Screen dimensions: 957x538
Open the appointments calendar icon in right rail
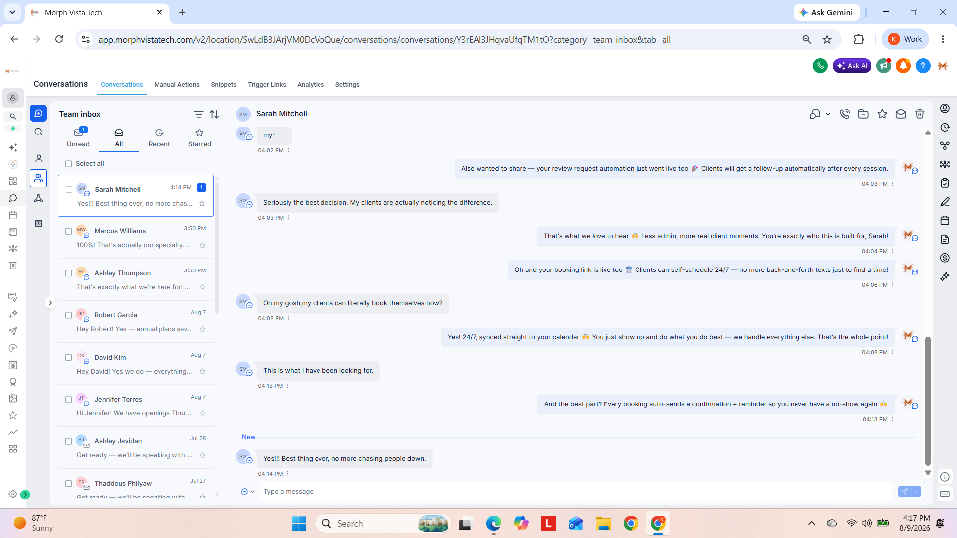945,220
